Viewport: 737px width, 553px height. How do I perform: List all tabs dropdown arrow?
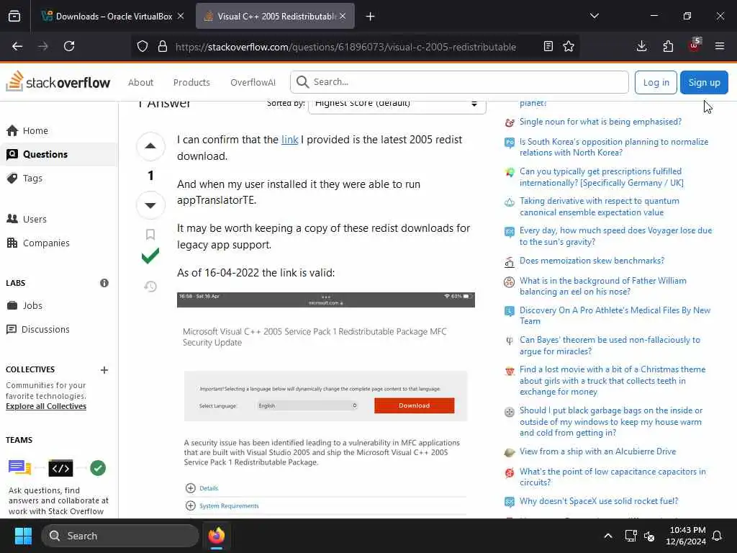[594, 16]
